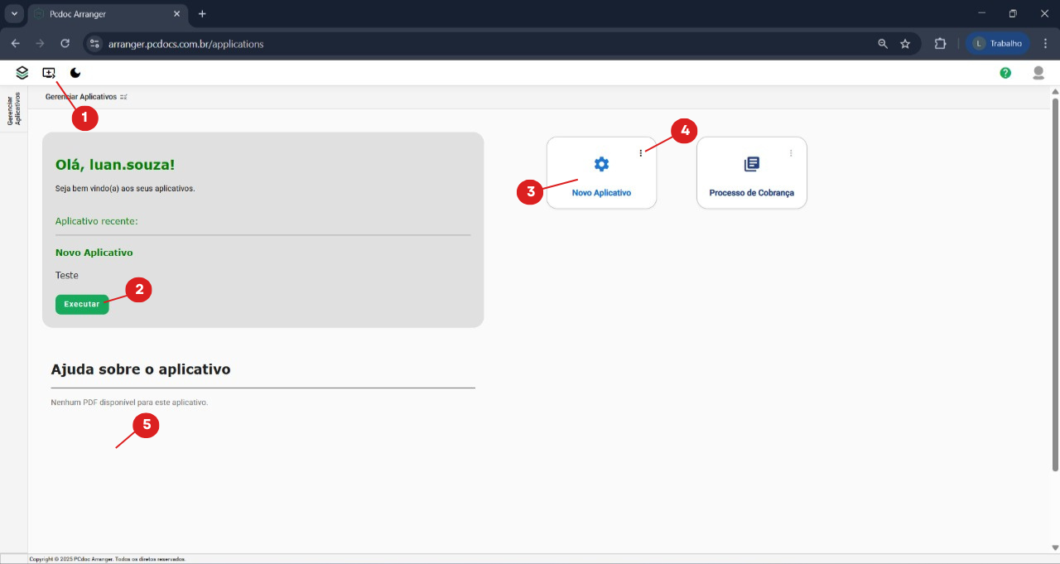Click the page vertical scrollbar
The image size is (1060, 564).
(x=1054, y=282)
